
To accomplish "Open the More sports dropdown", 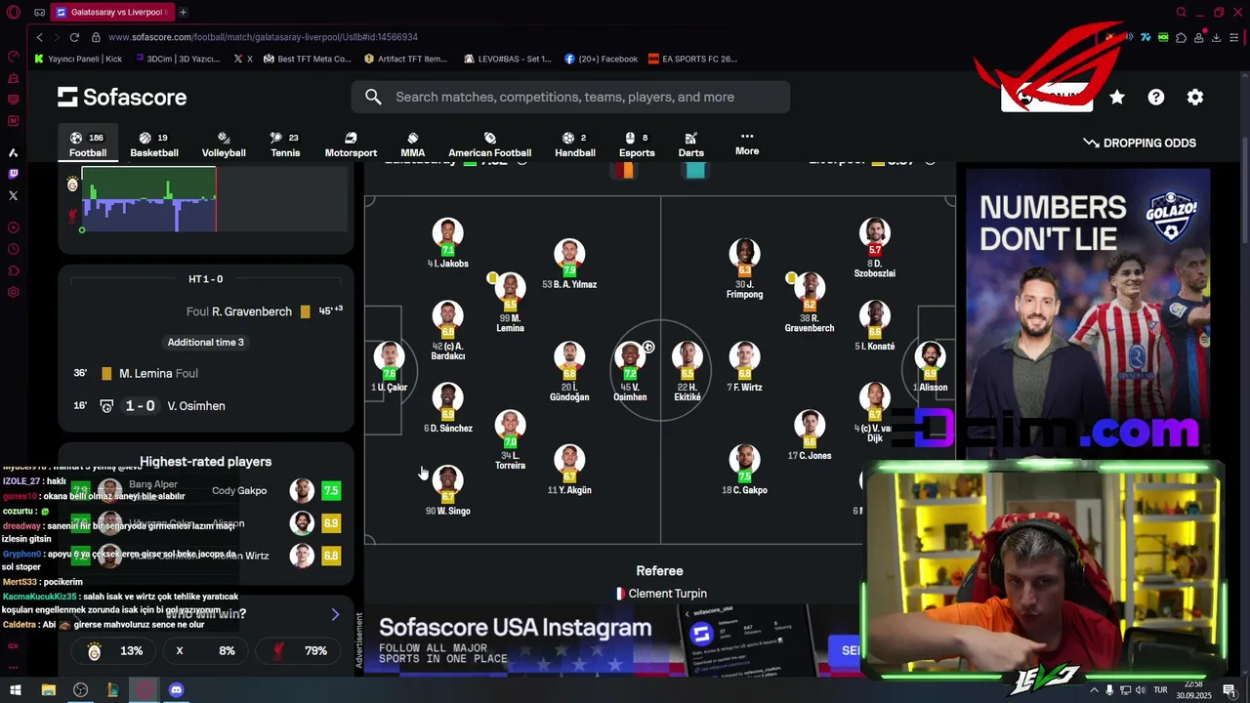I will coord(747,144).
